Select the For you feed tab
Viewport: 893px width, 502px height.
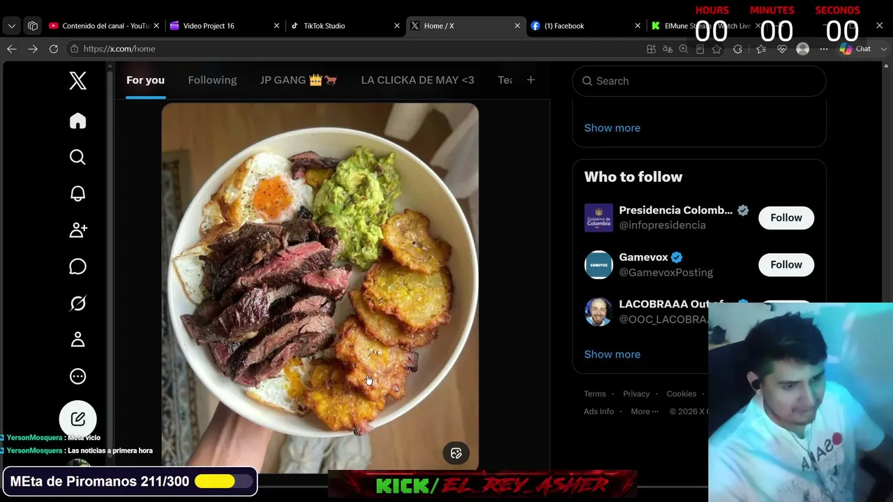pos(145,80)
